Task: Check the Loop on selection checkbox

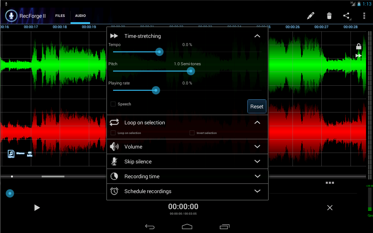Action: click(112, 133)
